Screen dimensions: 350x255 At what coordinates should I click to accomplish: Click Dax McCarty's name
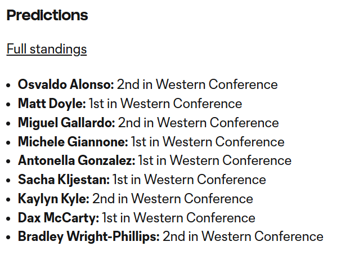coord(59,218)
